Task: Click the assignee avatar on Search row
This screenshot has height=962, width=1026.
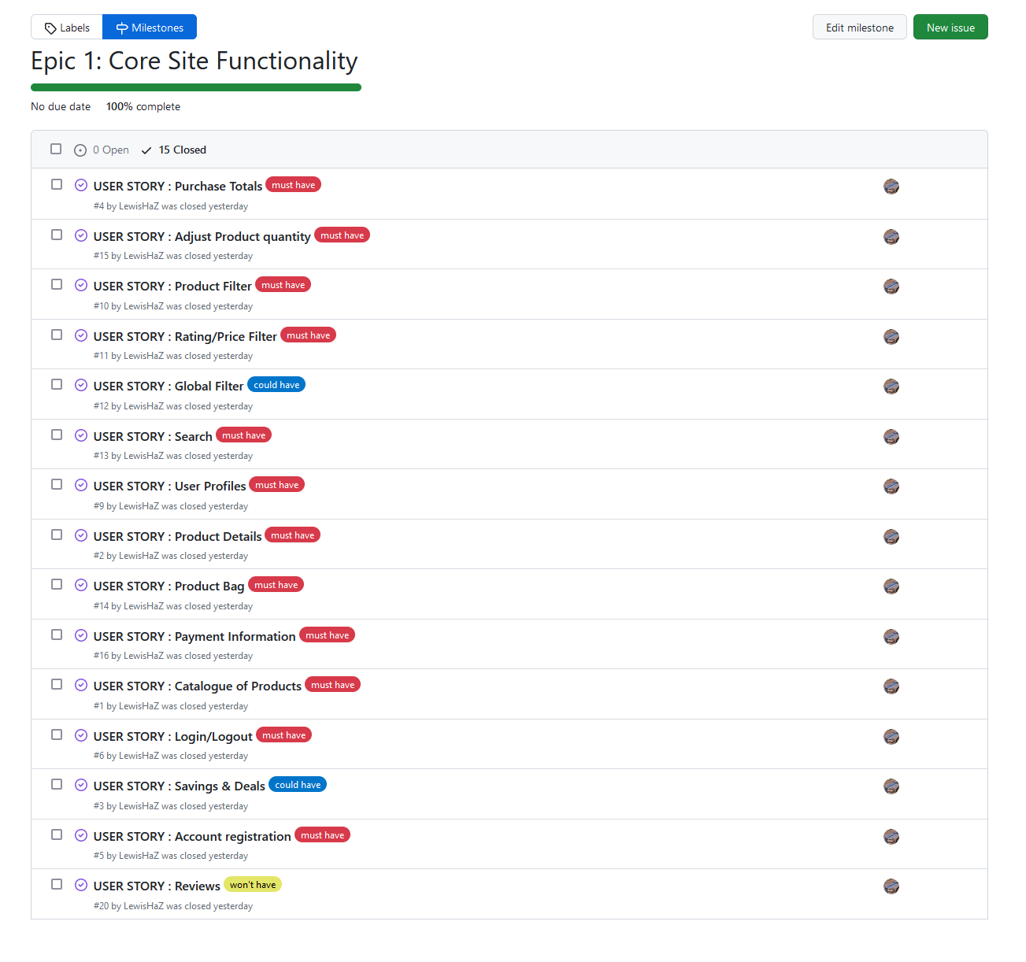Action: [891, 437]
